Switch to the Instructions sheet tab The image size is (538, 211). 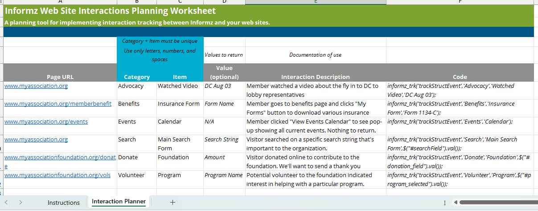click(x=64, y=203)
